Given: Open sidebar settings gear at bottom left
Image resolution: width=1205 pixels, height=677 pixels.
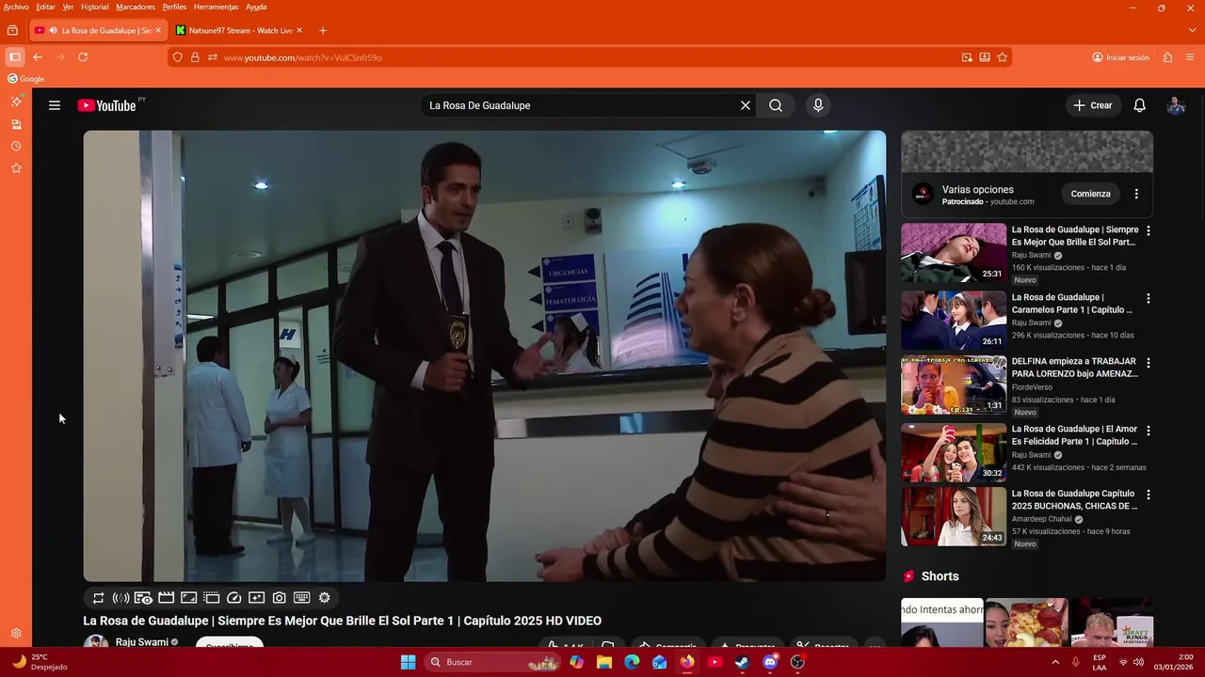Looking at the screenshot, I should 16,634.
